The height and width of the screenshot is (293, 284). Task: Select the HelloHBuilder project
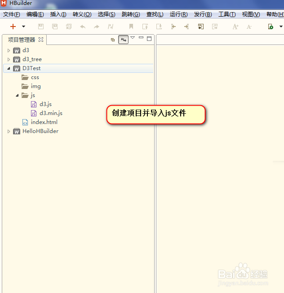(40, 131)
